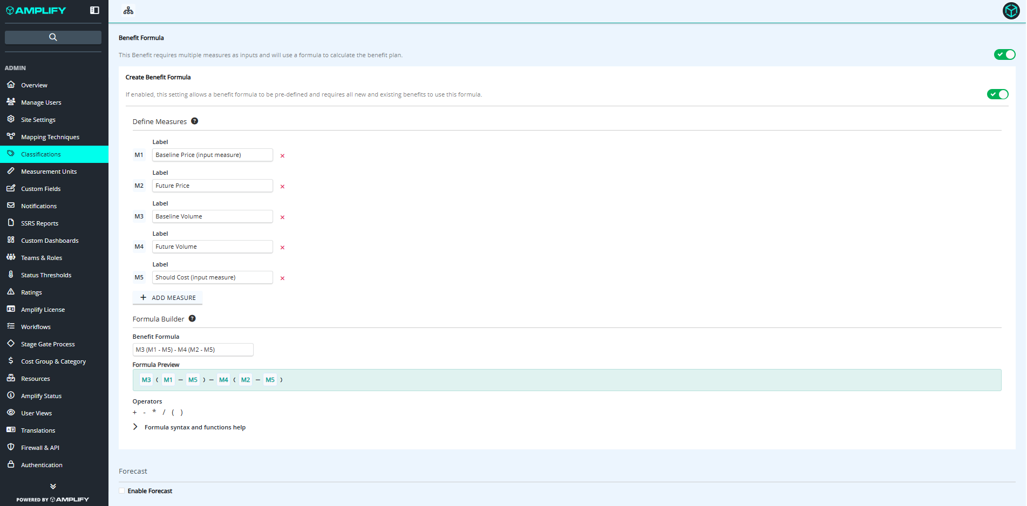Remove measure M4 Future Volume
Viewport: 1027px width, 506px height.
pyautogui.click(x=282, y=248)
